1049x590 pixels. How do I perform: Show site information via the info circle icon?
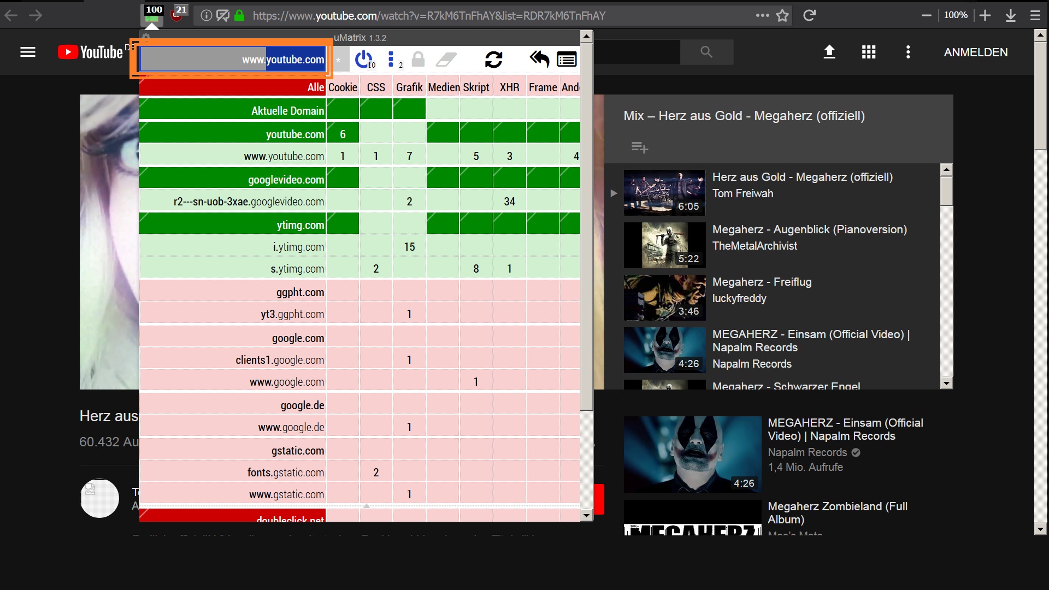click(206, 16)
